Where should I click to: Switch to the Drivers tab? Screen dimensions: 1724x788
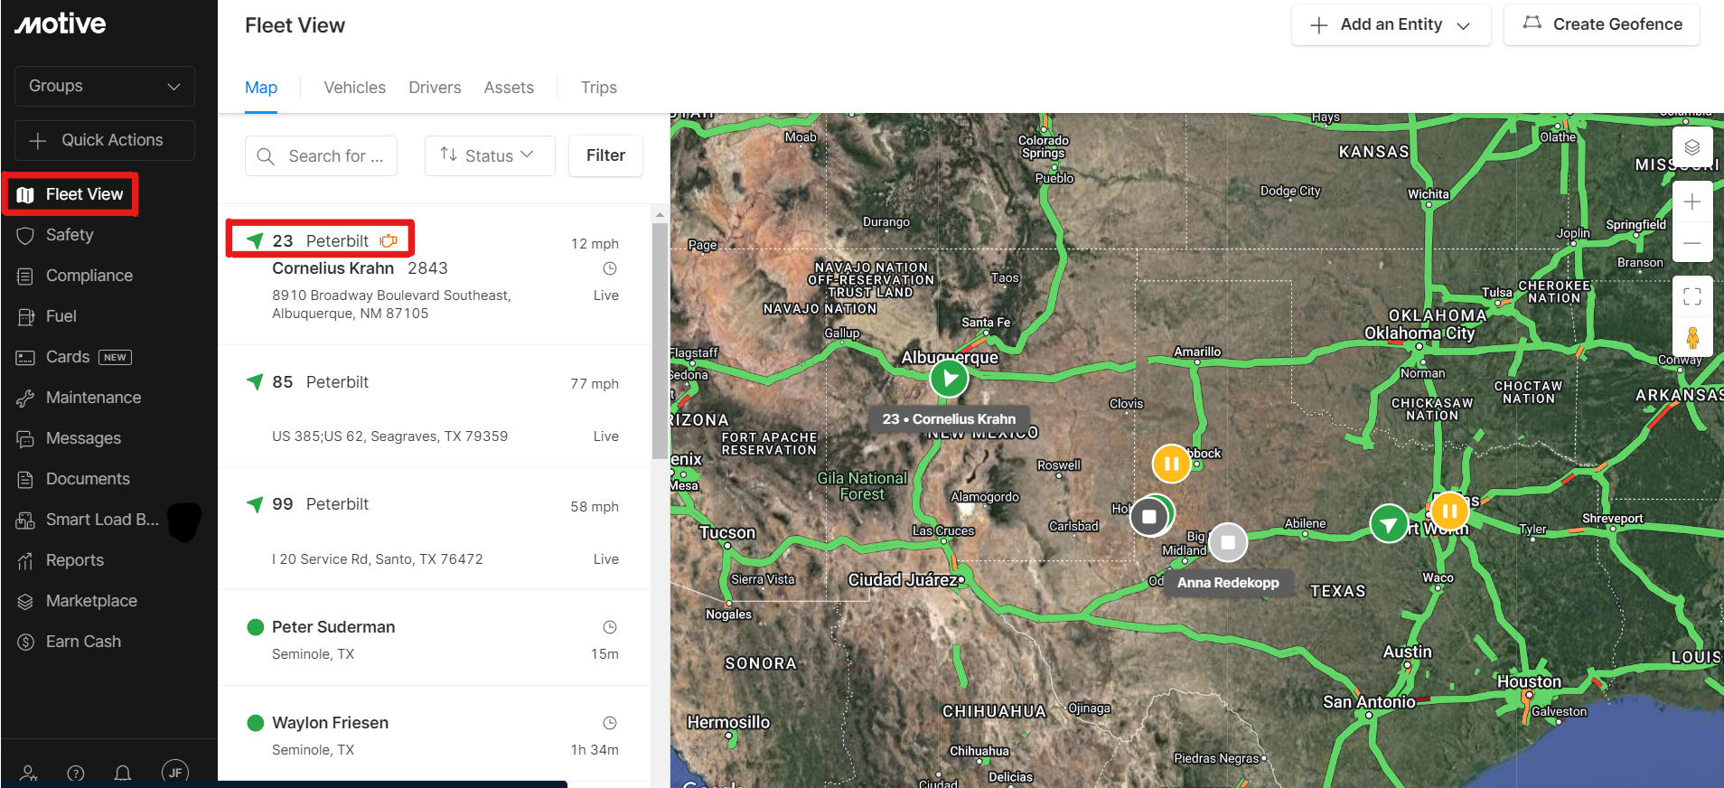(x=435, y=88)
